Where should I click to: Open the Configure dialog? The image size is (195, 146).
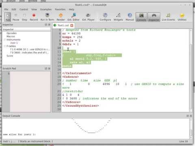point(105,17)
